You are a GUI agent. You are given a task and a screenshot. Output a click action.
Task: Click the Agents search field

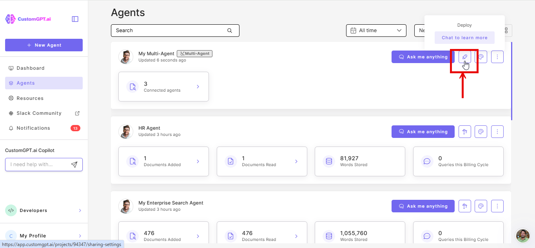(x=175, y=31)
